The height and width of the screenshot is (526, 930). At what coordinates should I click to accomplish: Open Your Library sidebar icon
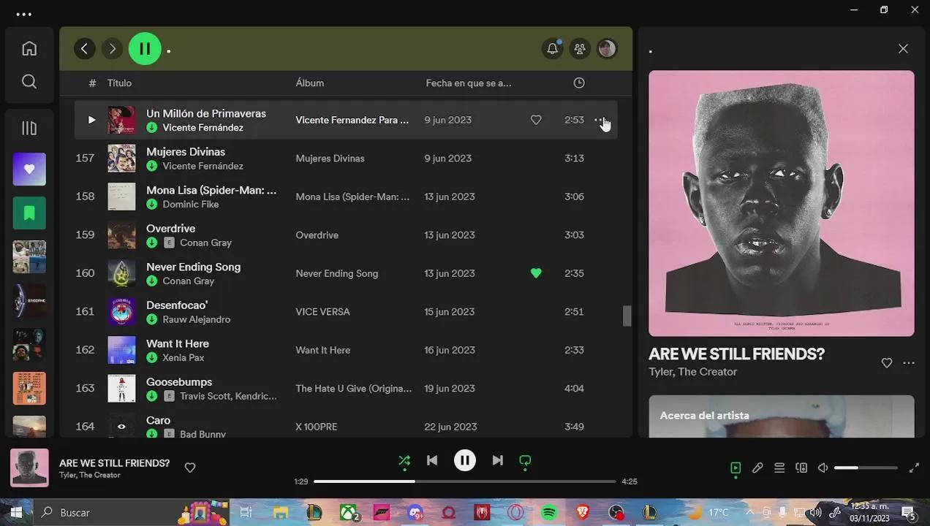pyautogui.click(x=29, y=129)
